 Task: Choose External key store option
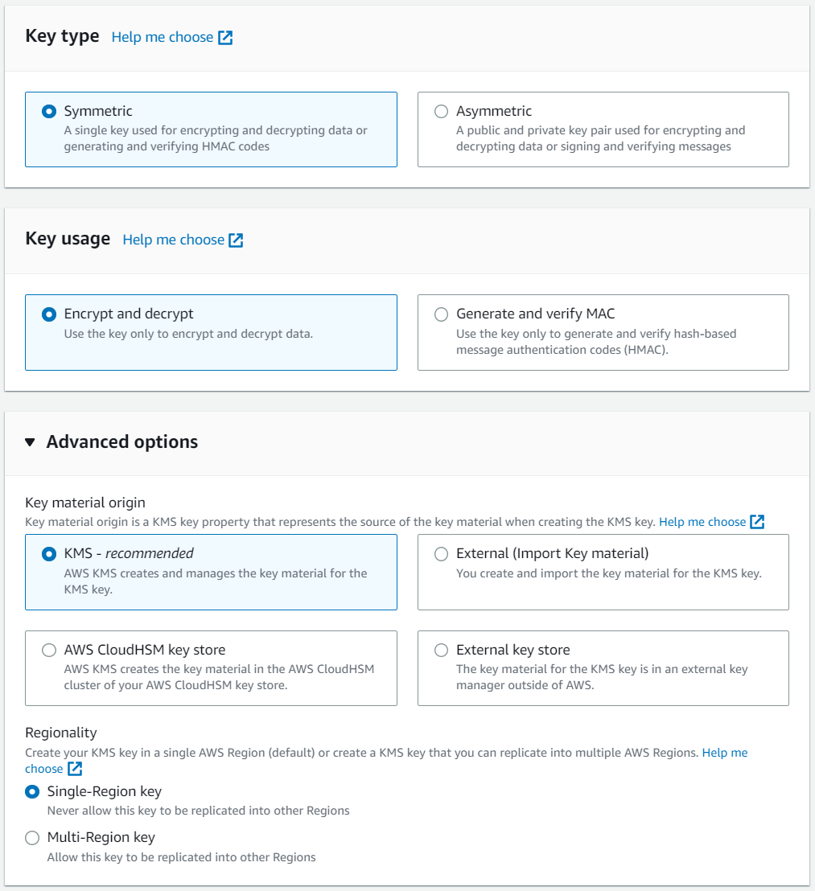click(441, 651)
